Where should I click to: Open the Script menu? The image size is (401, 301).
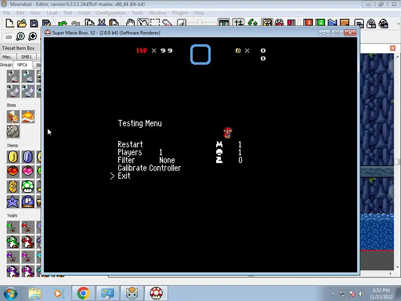point(84,13)
